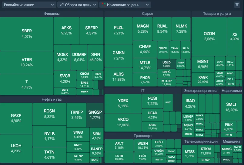The height and width of the screenshot is (165, 244).
Task: Open the X5 4,30% tile
Action: pyautogui.click(x=235, y=37)
